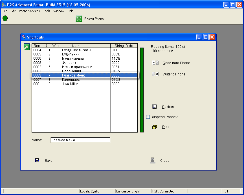Open the File menu
This screenshot has width=244, height=195.
[5, 11]
